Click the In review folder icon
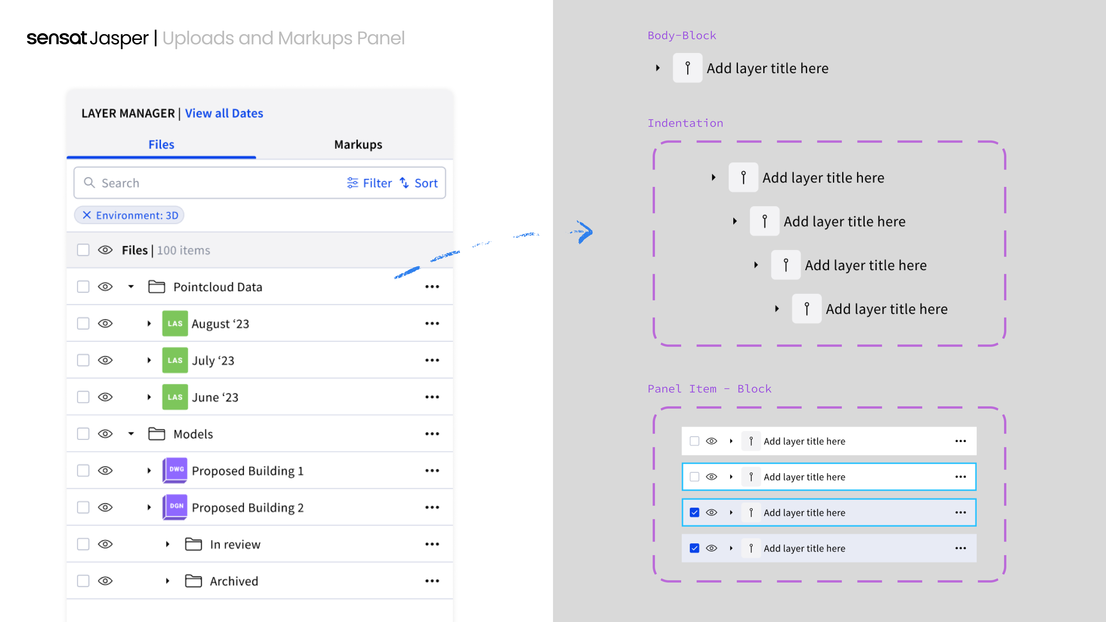The width and height of the screenshot is (1106, 622). (193, 544)
